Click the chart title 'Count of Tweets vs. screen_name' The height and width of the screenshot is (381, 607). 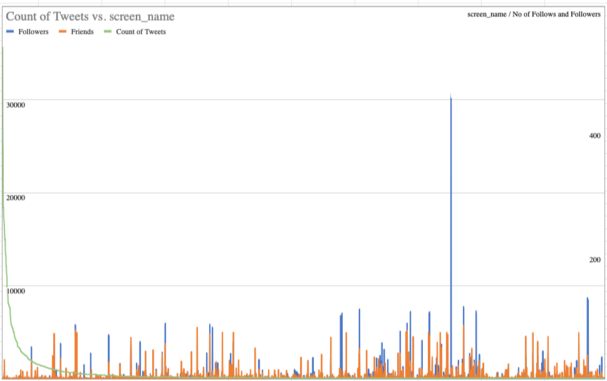click(x=90, y=17)
